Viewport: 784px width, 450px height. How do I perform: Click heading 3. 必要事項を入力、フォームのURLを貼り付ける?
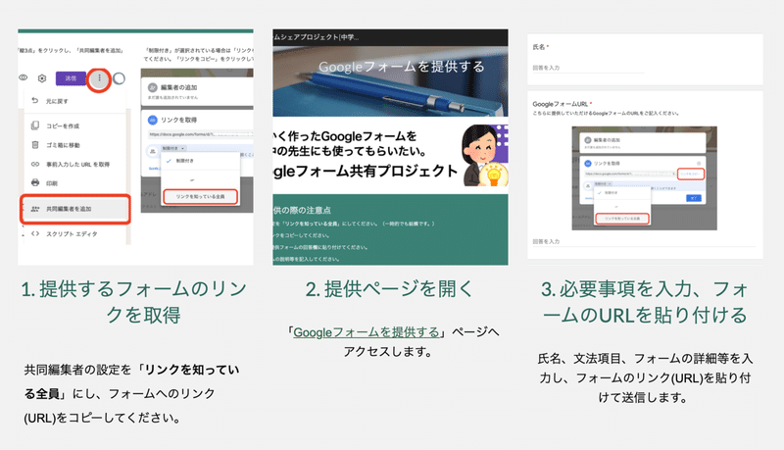pos(645,302)
